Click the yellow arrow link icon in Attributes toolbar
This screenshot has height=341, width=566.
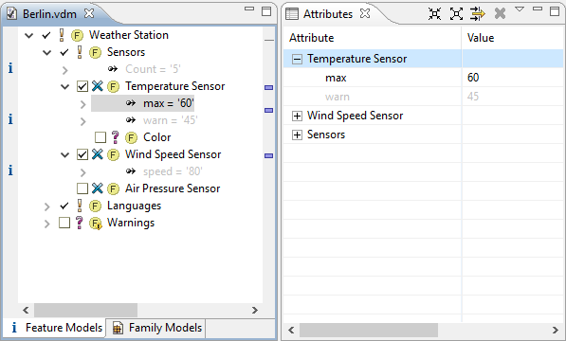[478, 14]
